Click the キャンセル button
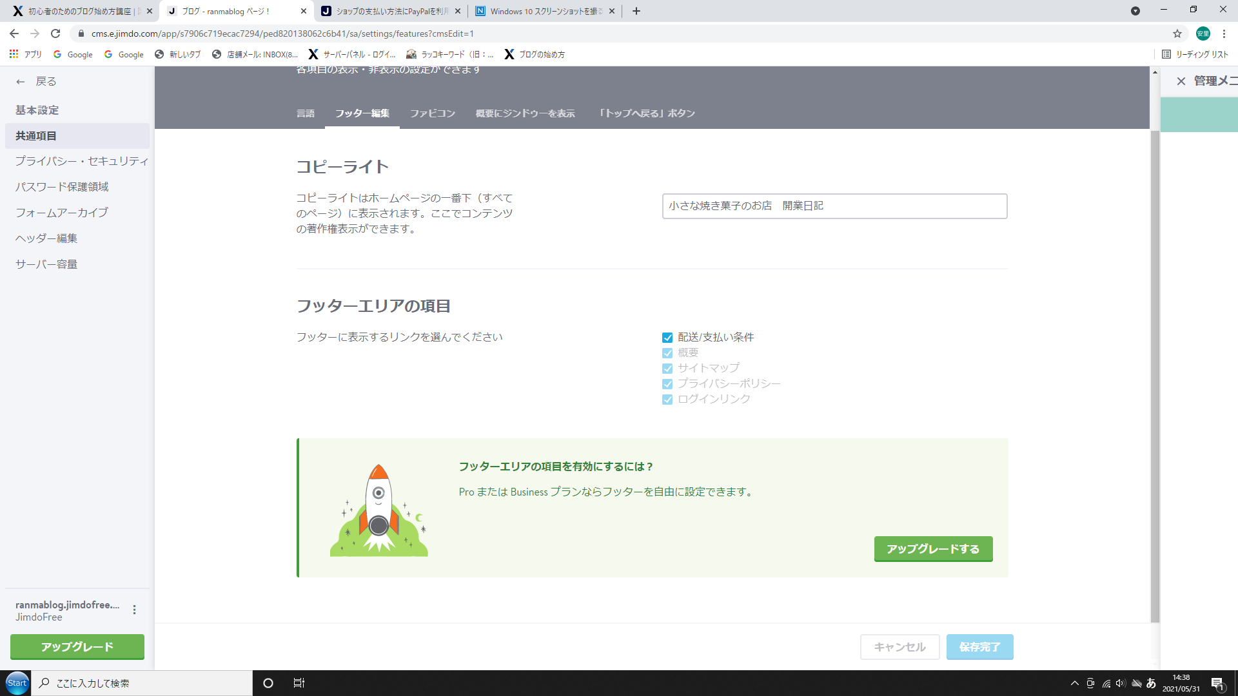The height and width of the screenshot is (696, 1238). point(899,647)
